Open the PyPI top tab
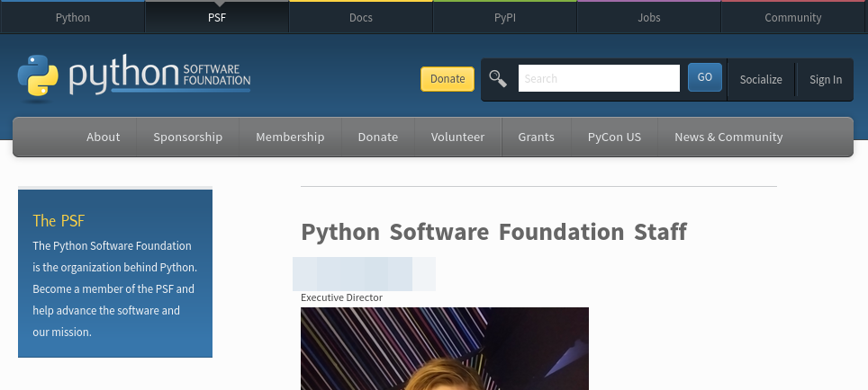The height and width of the screenshot is (390, 868). coord(504,17)
